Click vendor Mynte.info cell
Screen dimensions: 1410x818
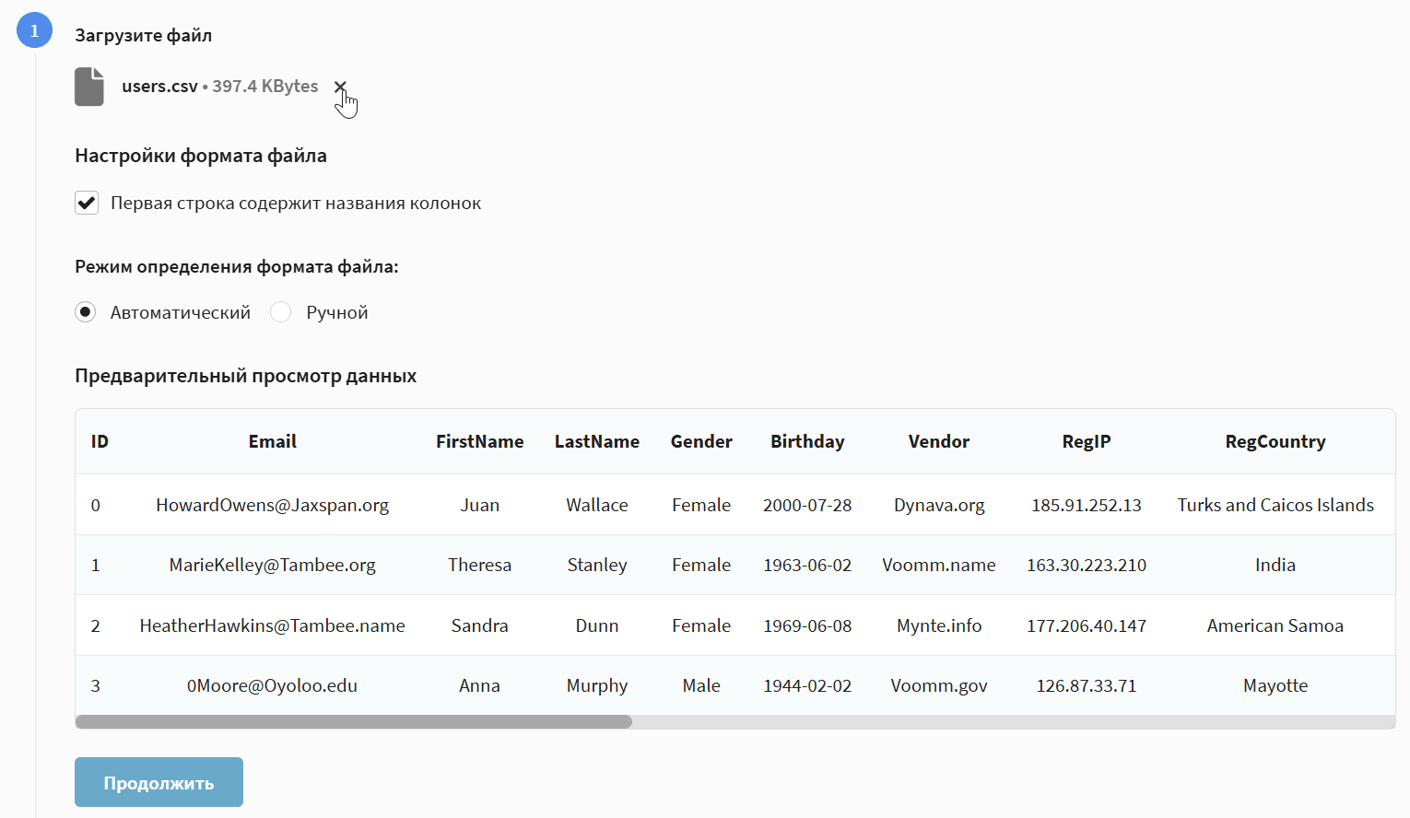pyautogui.click(x=939, y=625)
